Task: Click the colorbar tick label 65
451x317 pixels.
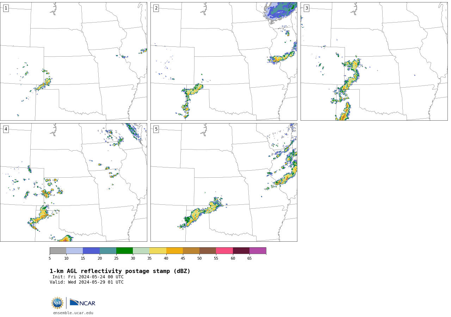Action: click(x=249, y=258)
